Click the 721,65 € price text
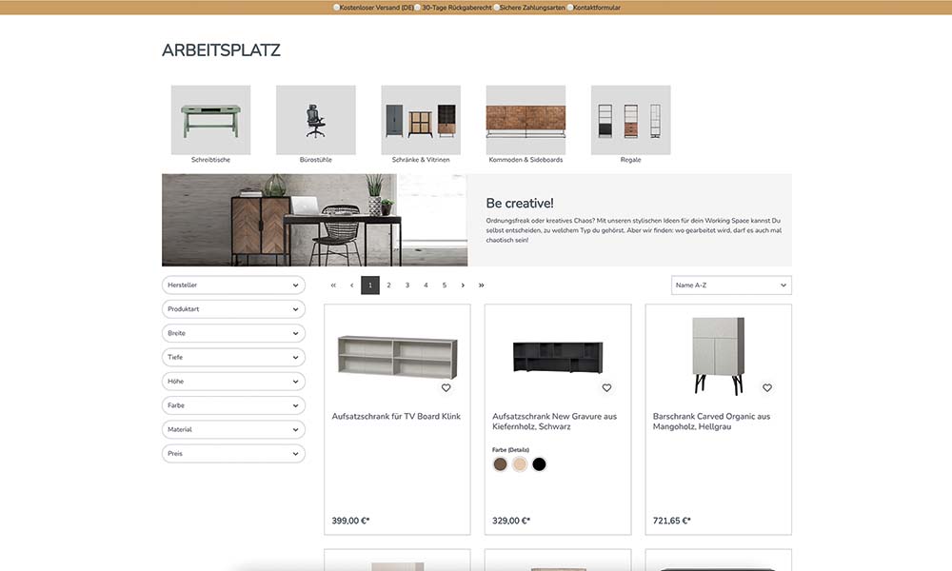 tap(671, 521)
